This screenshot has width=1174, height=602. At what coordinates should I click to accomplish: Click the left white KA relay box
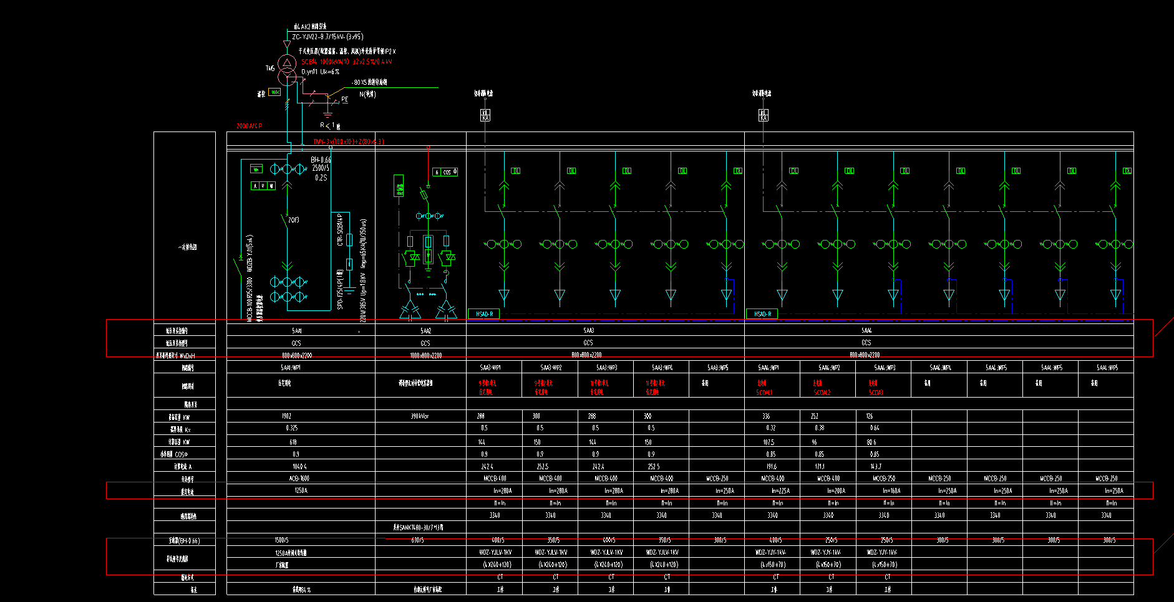point(485,115)
